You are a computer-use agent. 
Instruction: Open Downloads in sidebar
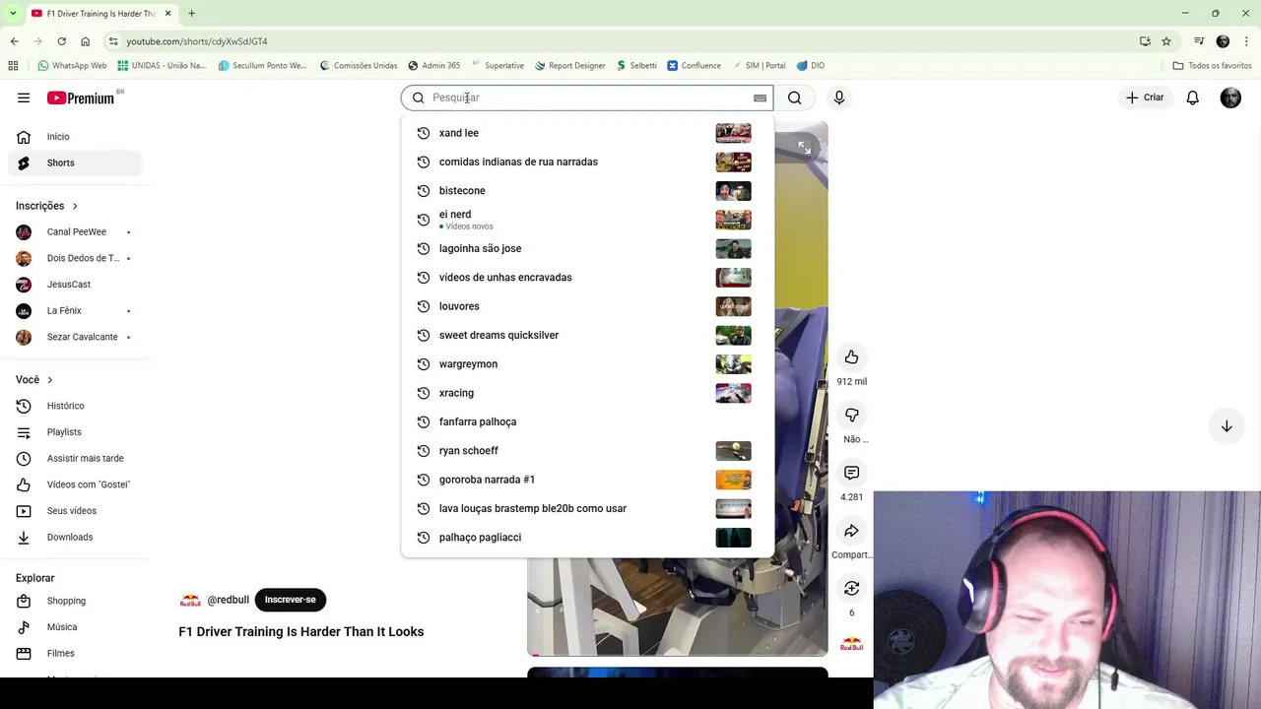(75, 538)
